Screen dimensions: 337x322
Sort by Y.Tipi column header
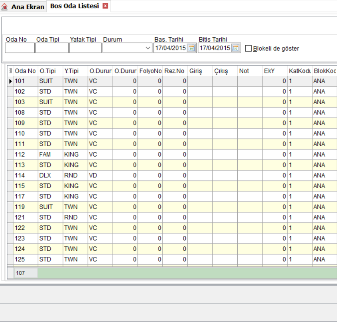coord(75,71)
